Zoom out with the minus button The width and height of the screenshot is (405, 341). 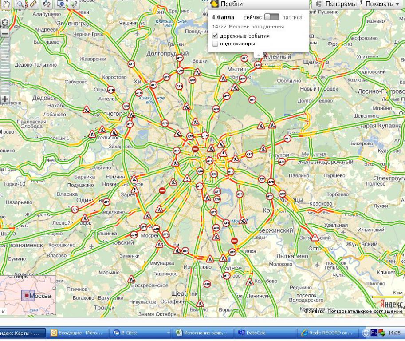(x=5, y=33)
